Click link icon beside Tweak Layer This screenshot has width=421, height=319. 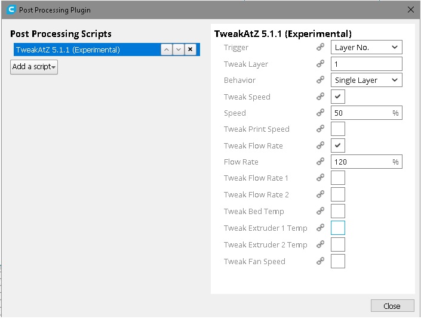coord(320,64)
